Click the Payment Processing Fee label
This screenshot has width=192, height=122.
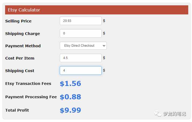(x=31, y=97)
